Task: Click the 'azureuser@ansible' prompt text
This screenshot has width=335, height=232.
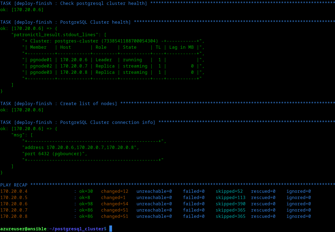Action: coord(23,229)
